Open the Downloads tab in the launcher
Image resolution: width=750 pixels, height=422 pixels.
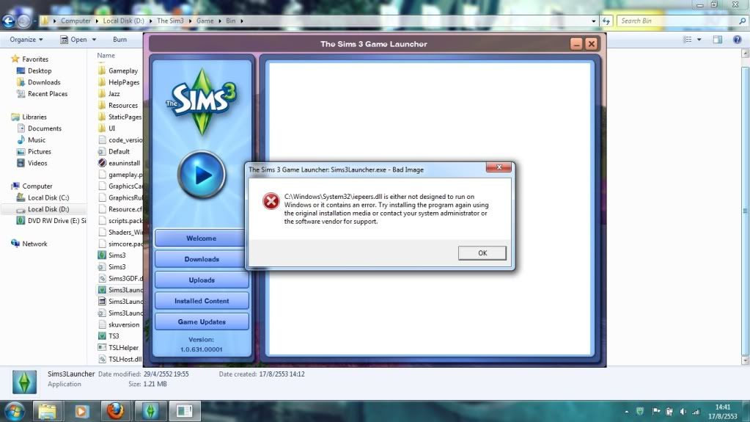tap(202, 259)
